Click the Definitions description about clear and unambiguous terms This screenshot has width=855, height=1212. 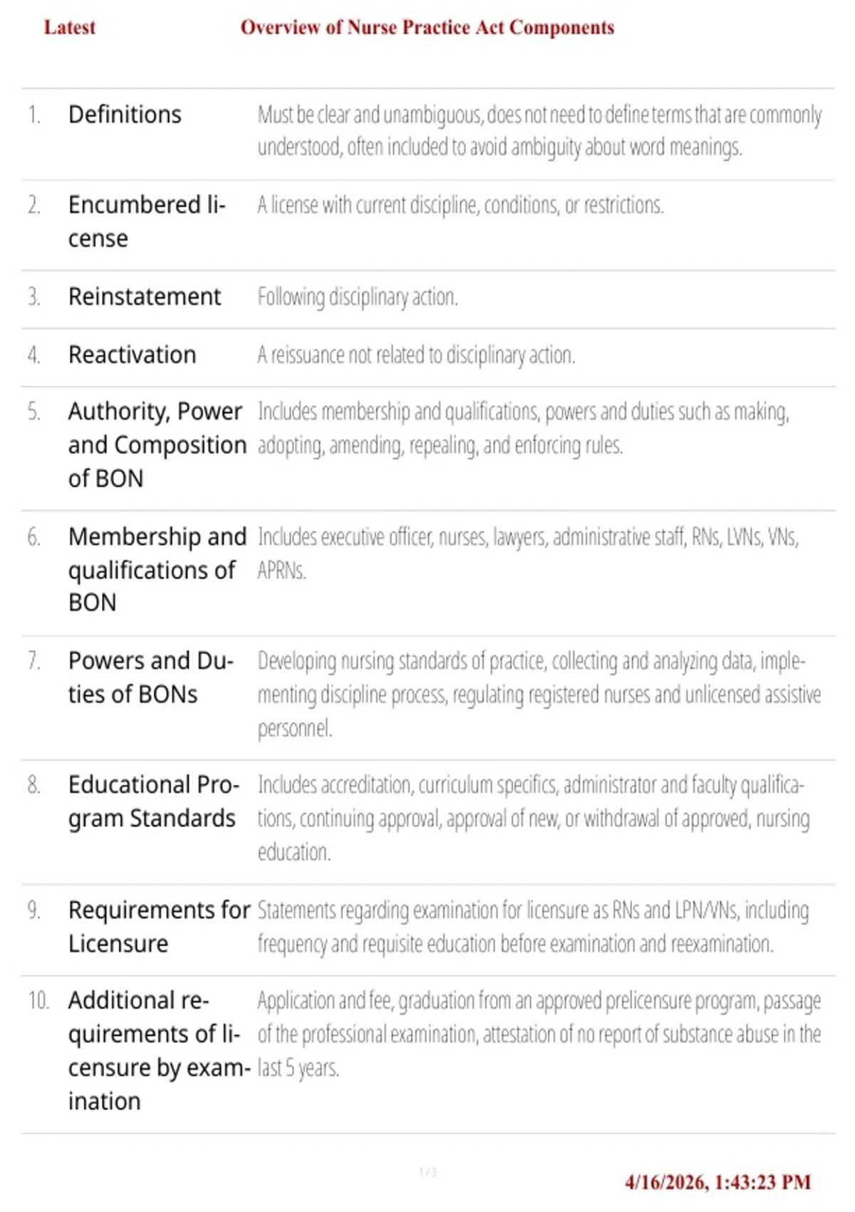pos(539,130)
